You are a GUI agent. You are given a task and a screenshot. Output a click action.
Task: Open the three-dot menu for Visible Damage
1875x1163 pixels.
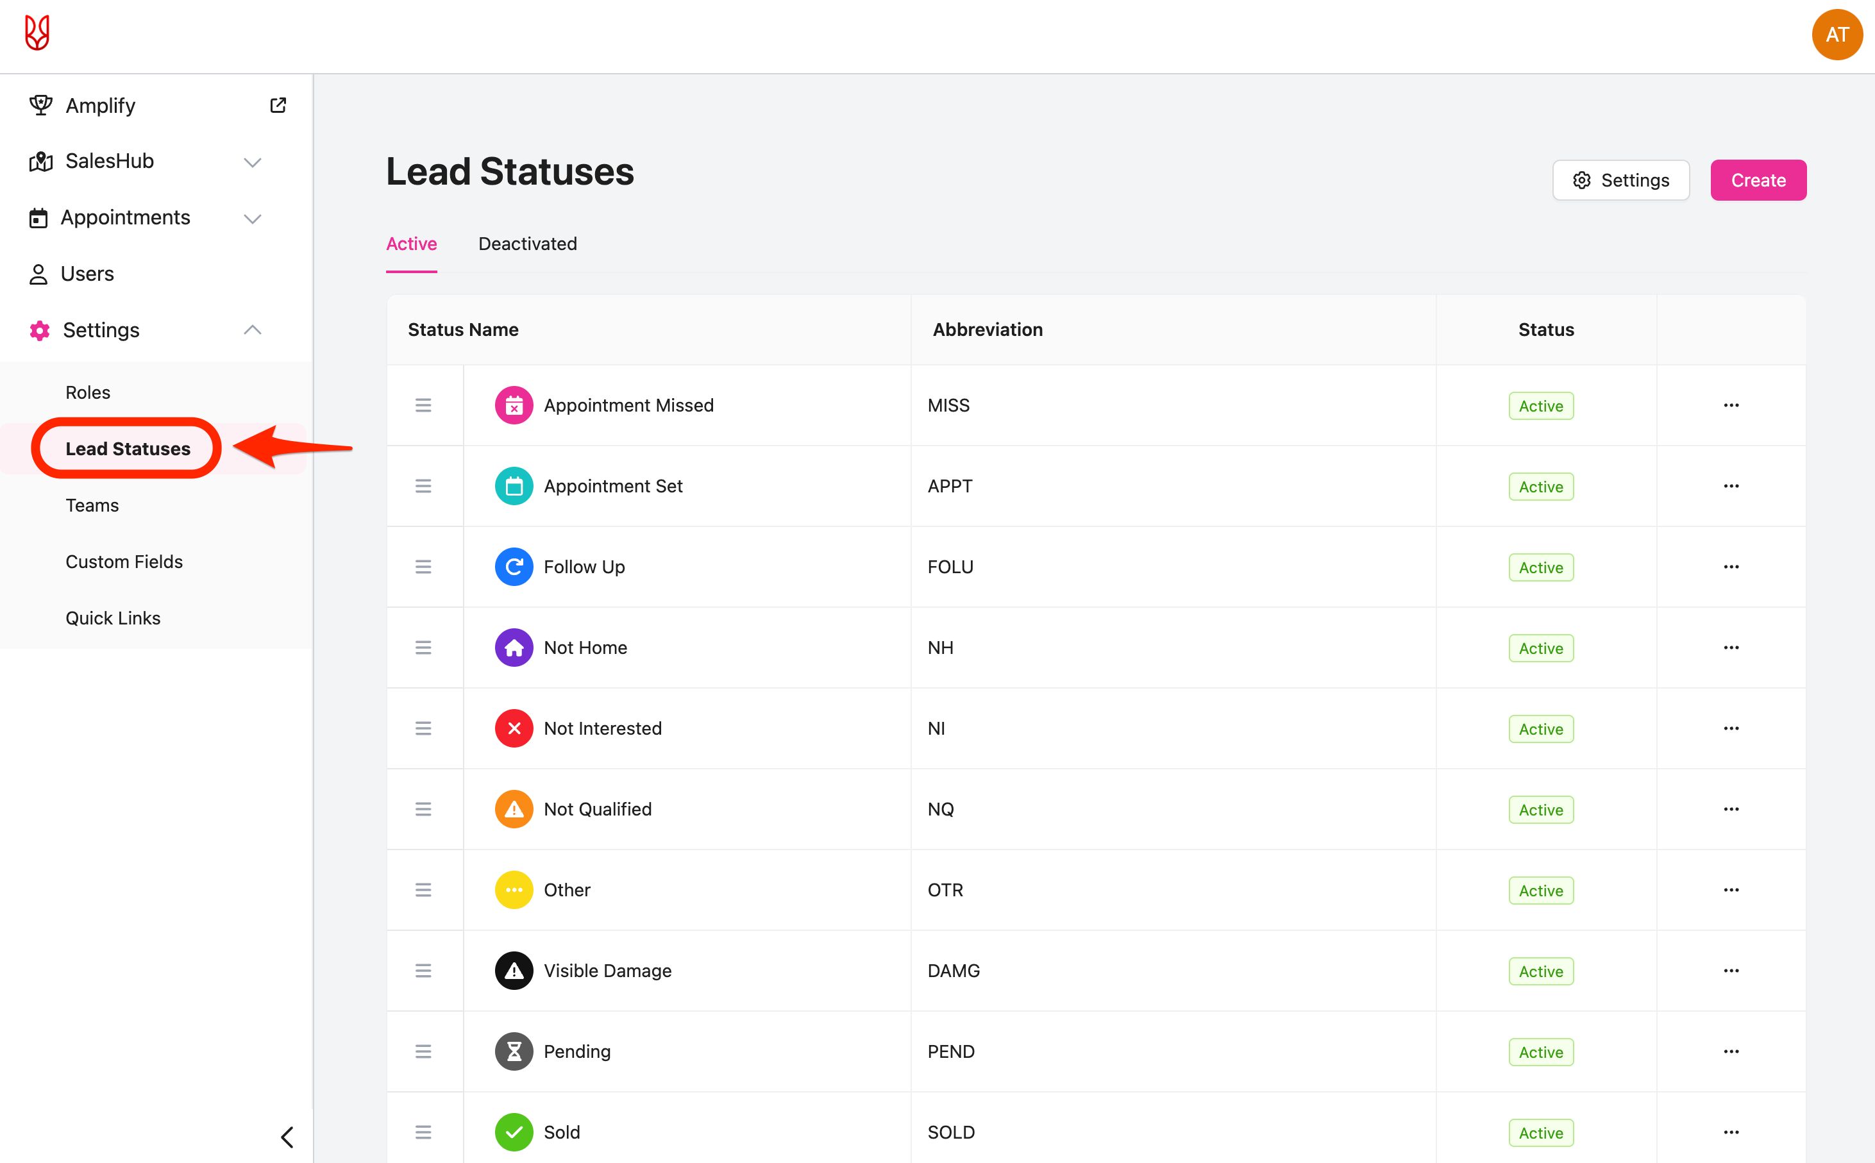[1731, 971]
